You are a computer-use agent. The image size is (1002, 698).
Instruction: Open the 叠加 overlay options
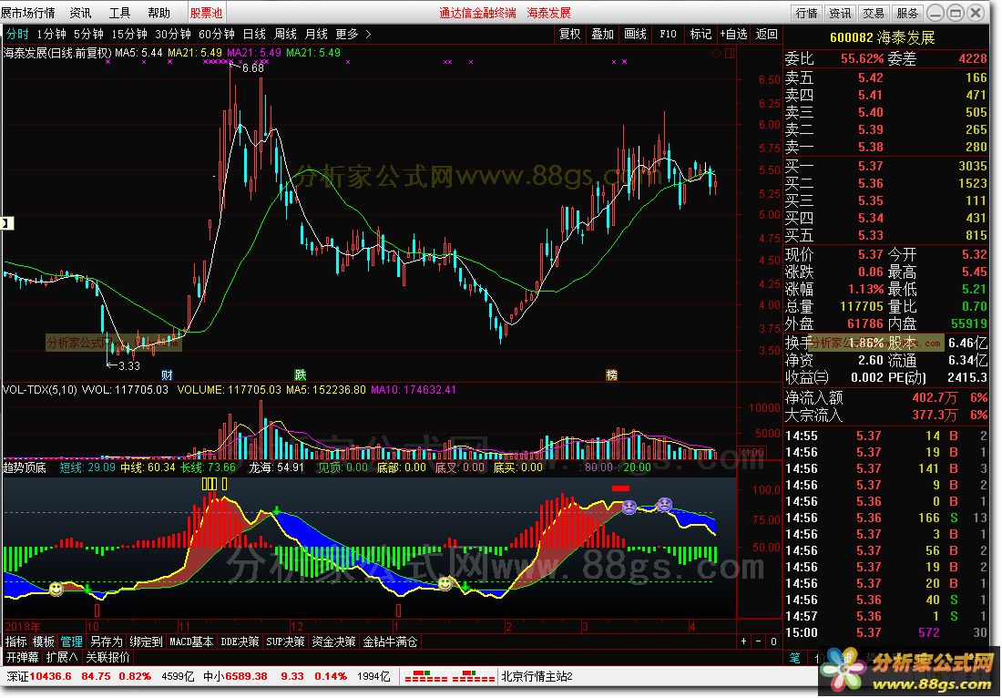[602, 34]
